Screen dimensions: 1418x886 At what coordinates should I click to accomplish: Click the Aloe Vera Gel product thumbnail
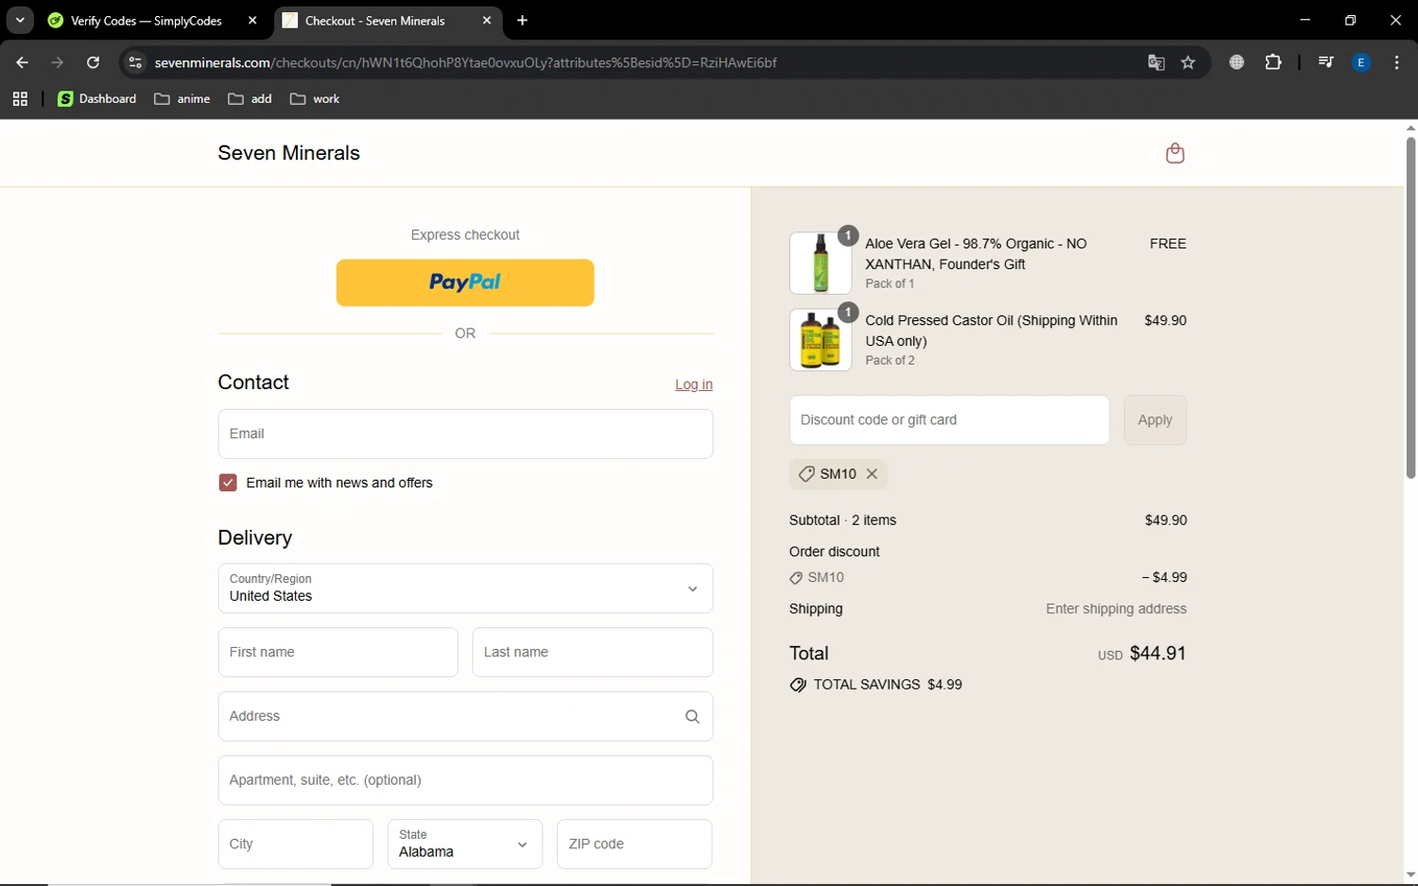point(821,263)
